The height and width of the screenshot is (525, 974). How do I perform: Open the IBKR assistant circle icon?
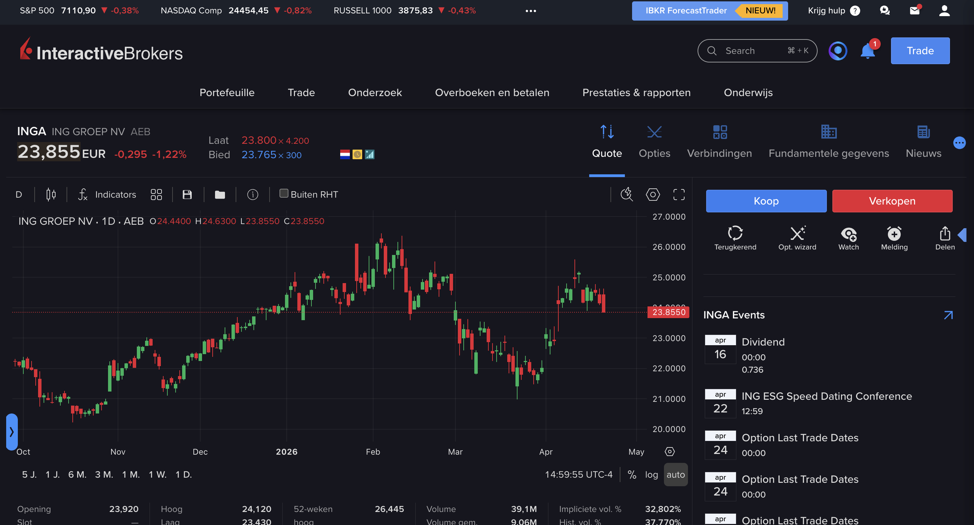pos(838,51)
